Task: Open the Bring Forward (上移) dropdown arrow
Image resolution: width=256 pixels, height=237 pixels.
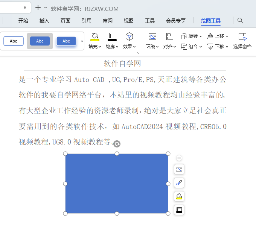Action: pyautogui.click(x=227, y=36)
